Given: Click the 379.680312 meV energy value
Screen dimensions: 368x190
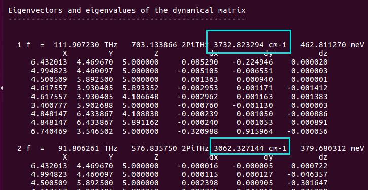Looking at the screenshot, I should (332, 148).
